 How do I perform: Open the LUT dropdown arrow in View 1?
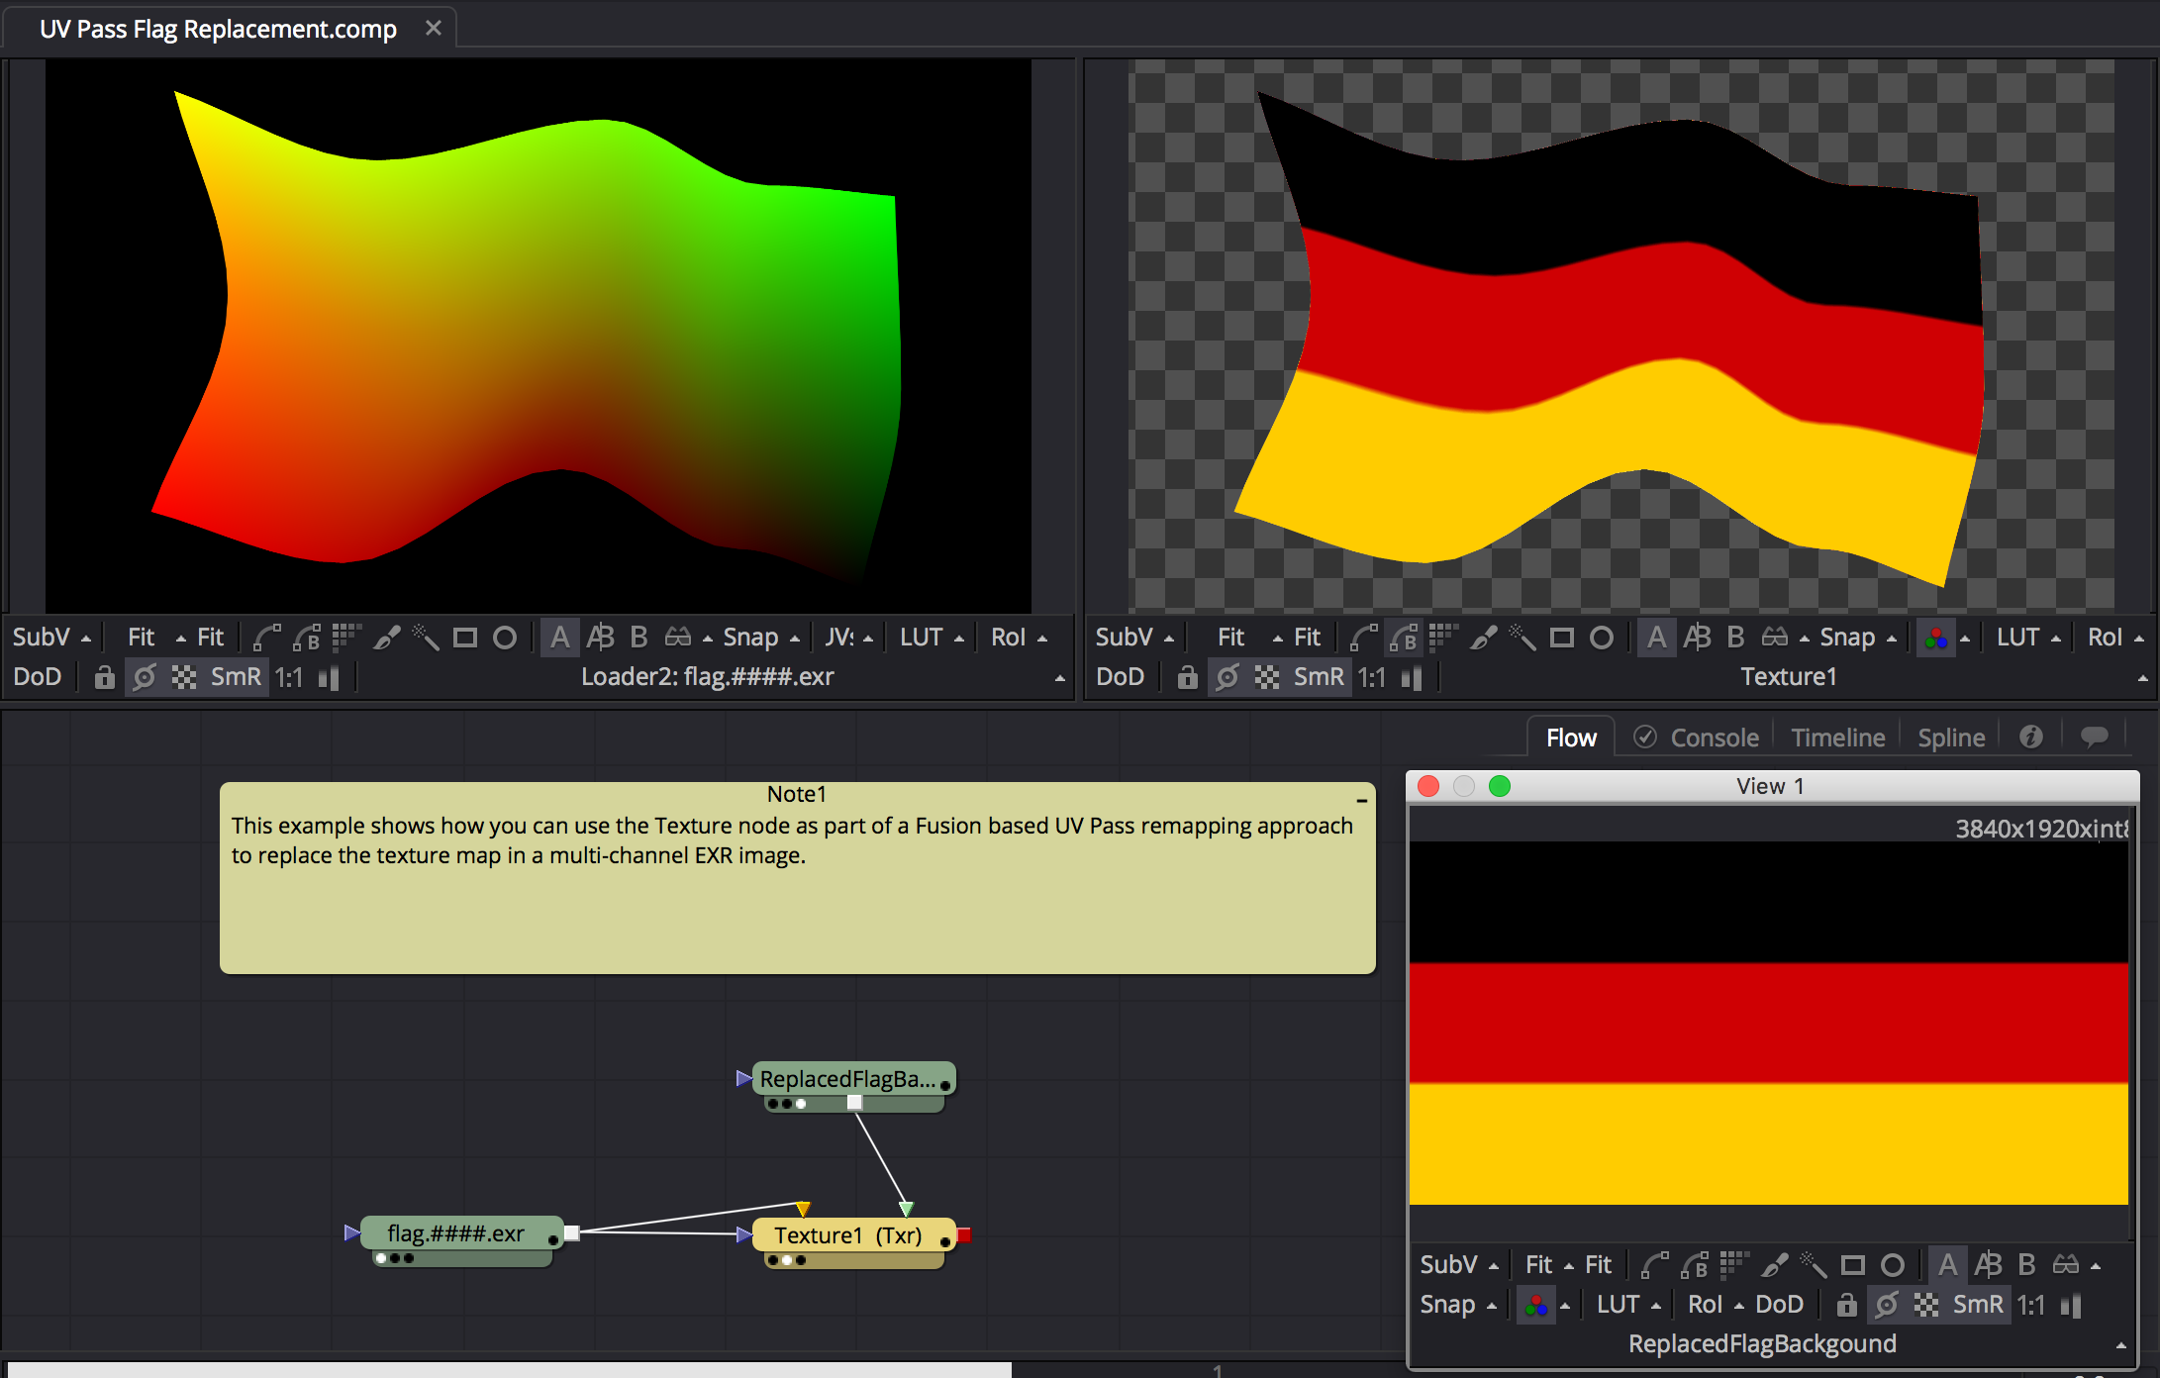click(x=1656, y=1307)
